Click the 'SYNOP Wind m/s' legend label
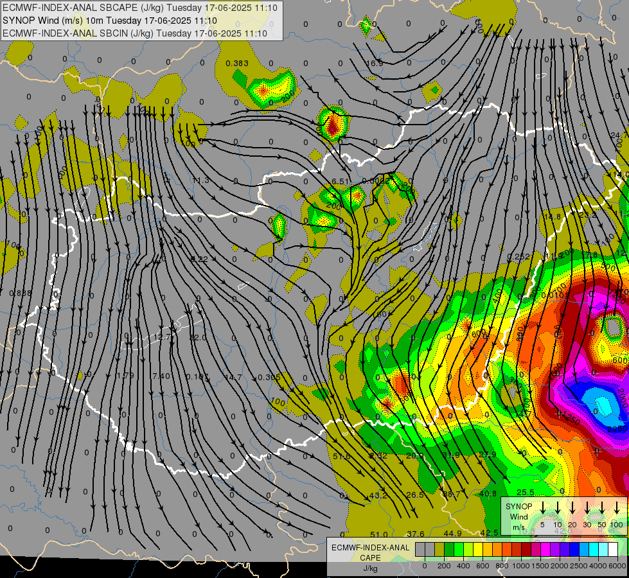This screenshot has height=578, width=629. (519, 516)
